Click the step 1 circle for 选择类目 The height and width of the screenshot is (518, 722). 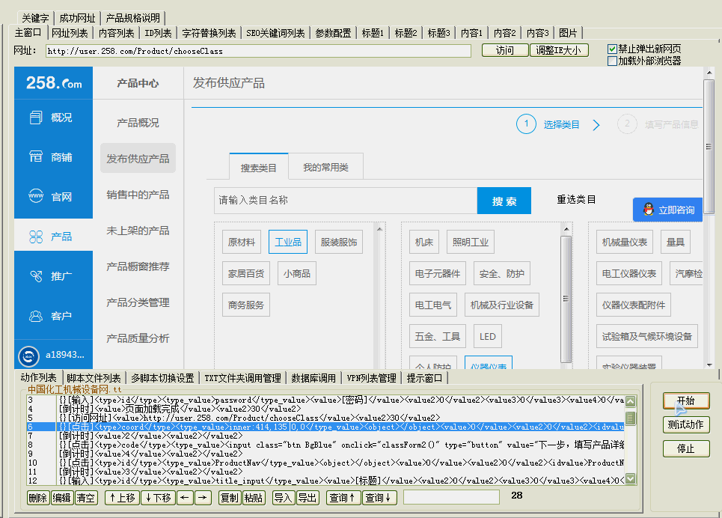pos(526,124)
